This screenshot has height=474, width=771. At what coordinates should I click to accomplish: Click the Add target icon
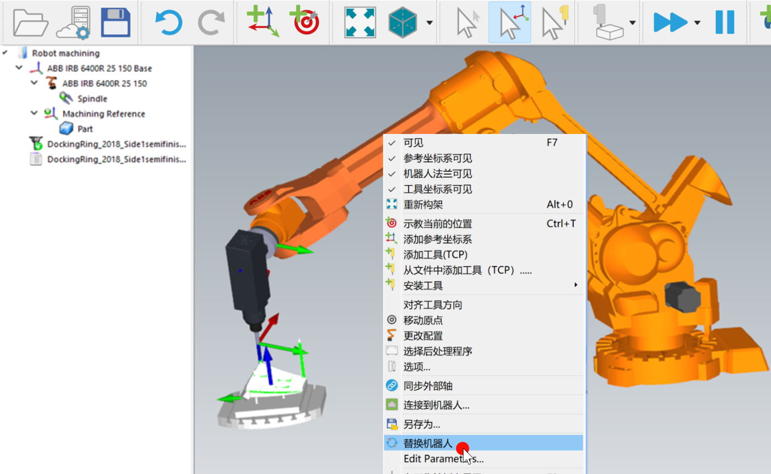[305, 22]
